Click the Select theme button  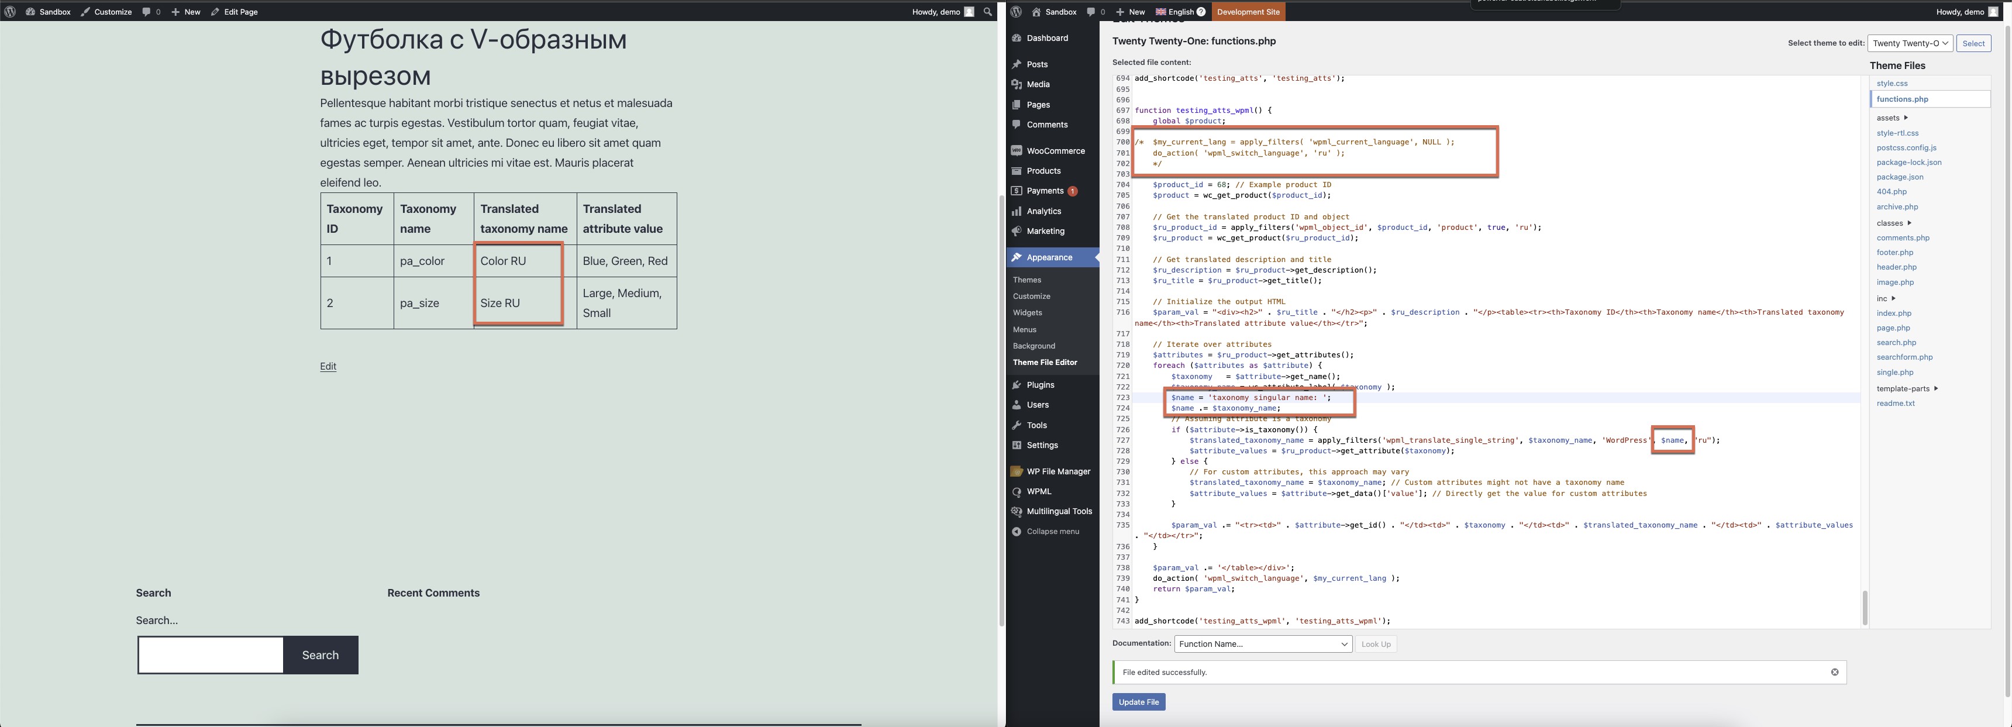[1973, 43]
